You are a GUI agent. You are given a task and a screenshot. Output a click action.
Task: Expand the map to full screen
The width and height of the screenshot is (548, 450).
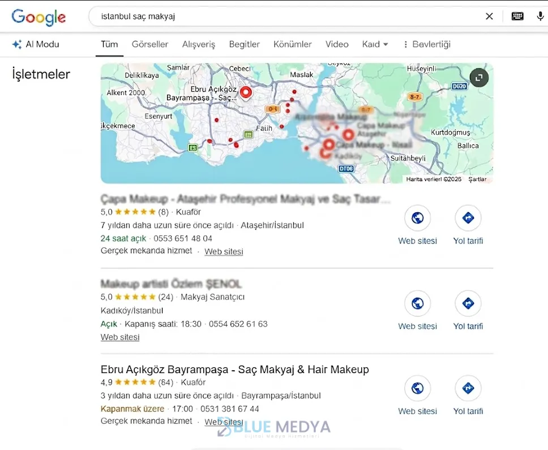click(x=479, y=78)
